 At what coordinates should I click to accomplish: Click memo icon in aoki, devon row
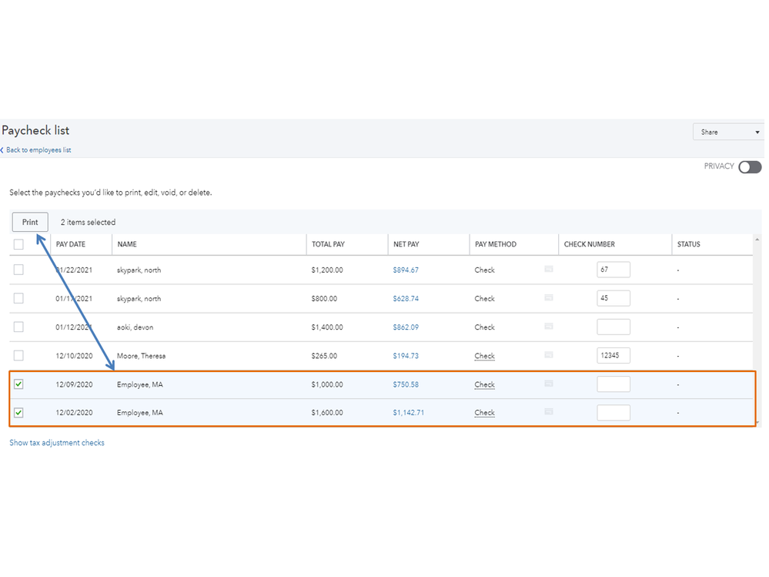tap(549, 327)
